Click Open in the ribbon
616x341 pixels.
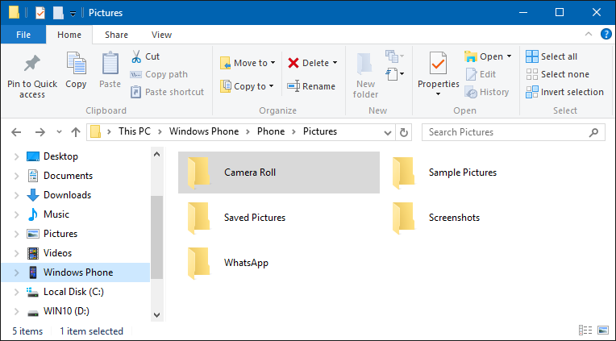pos(484,56)
